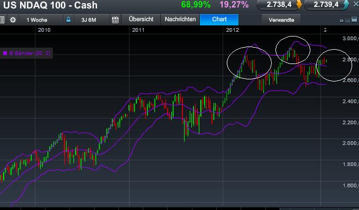This screenshot has height=210, width=359.
Task: Open the Verwandte tab
Action: (x=281, y=20)
